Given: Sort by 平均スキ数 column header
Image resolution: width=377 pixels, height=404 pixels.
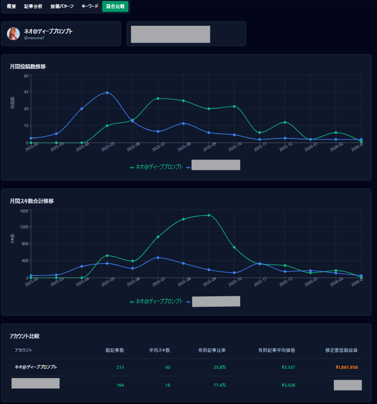Looking at the screenshot, I should 159,350.
